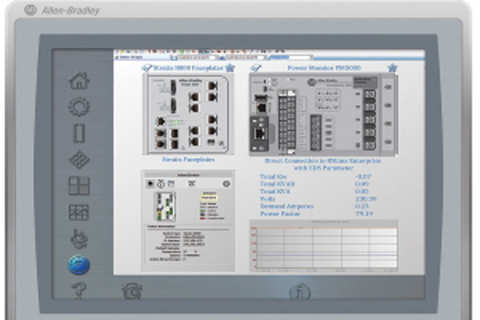Click star icon beside Stratix 8000 Faceplates title
The image size is (480, 320).
click(x=230, y=68)
